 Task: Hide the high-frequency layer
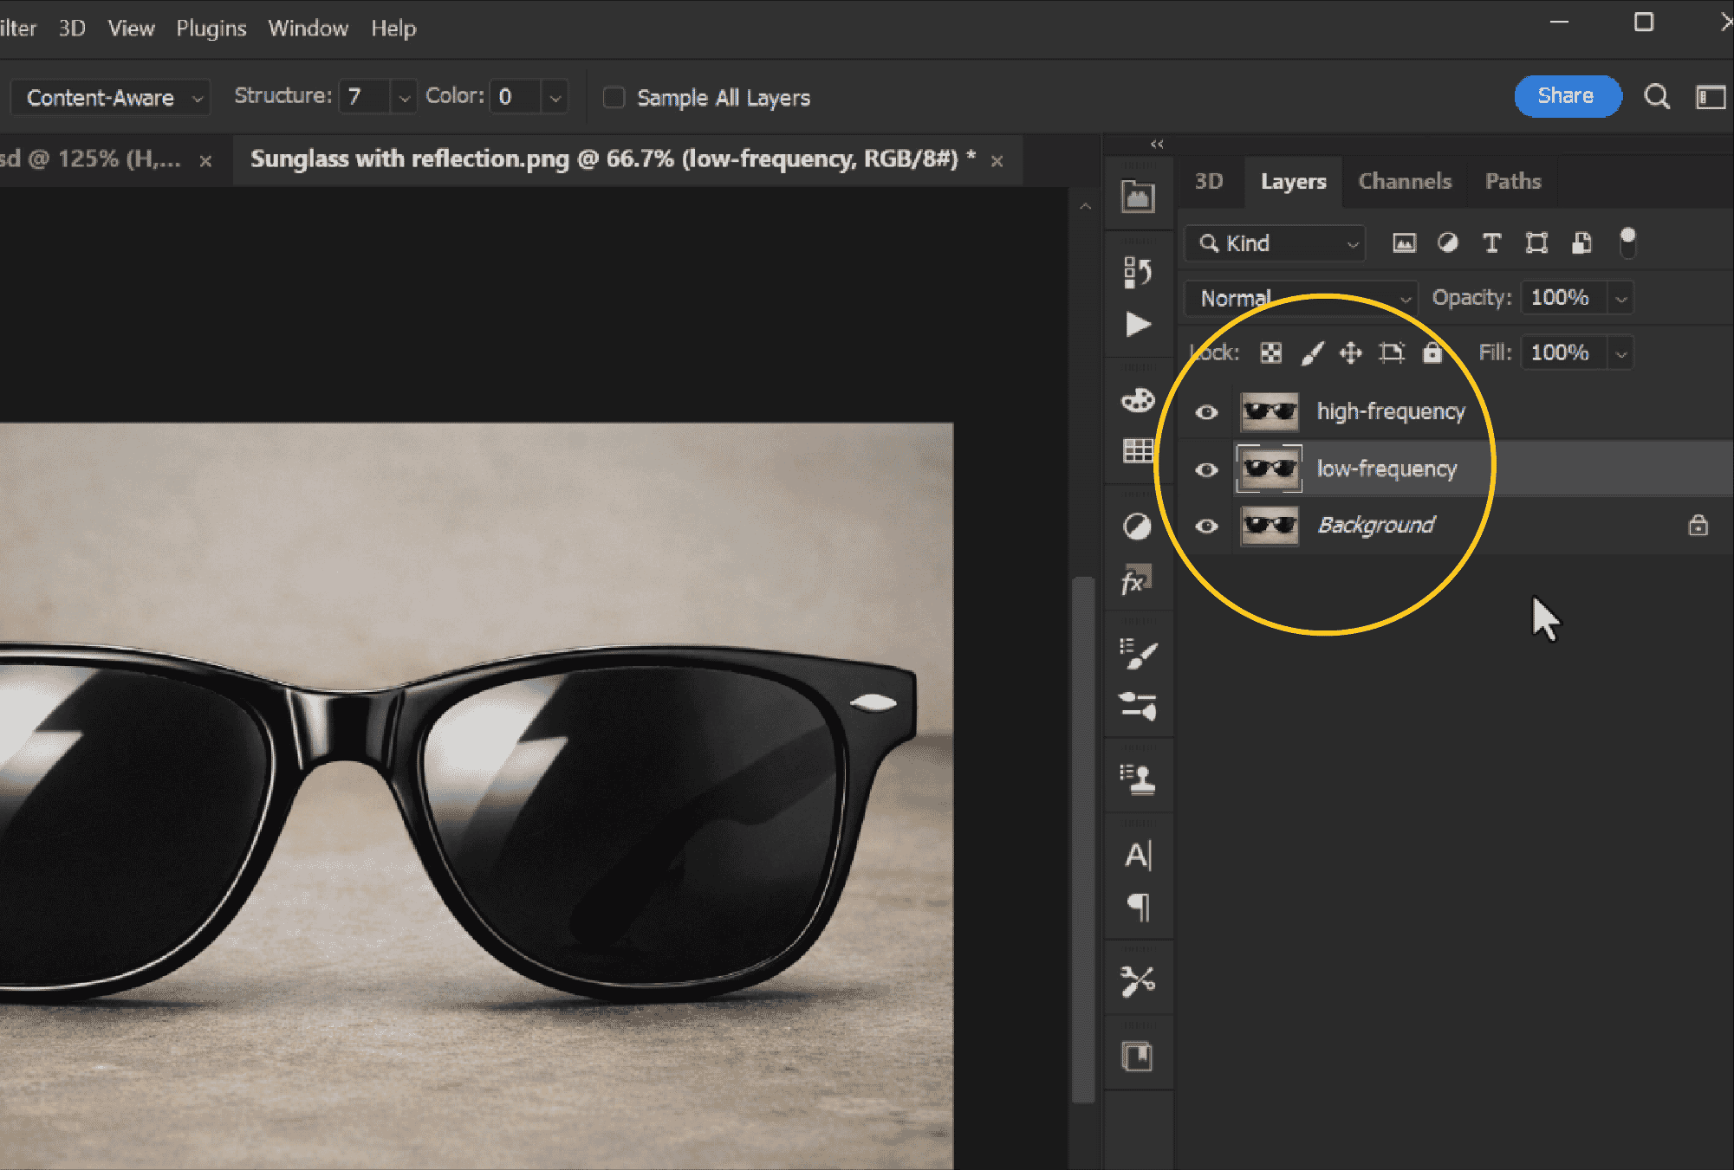point(1206,412)
